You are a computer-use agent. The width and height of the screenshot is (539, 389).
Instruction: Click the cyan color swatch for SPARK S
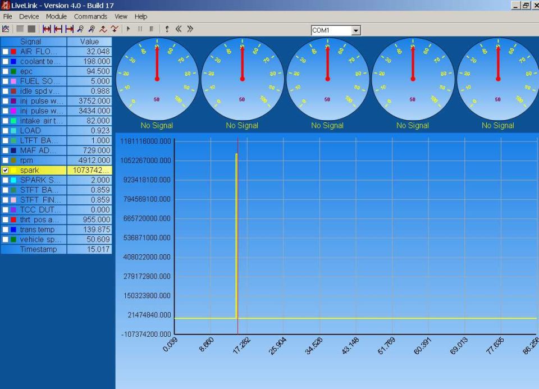pos(13,180)
